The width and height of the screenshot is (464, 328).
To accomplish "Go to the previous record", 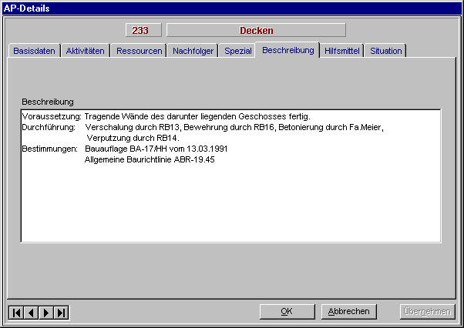I will (31, 312).
